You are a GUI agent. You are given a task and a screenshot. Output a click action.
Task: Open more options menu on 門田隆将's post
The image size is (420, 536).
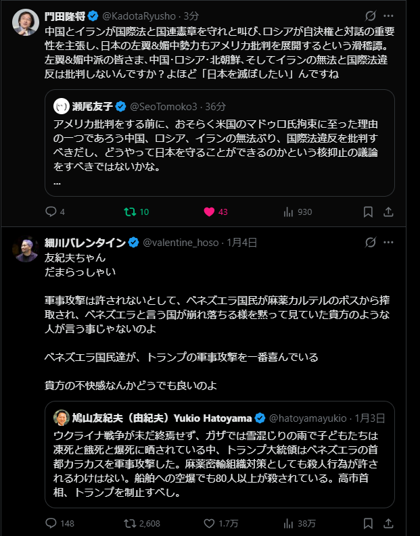(389, 15)
